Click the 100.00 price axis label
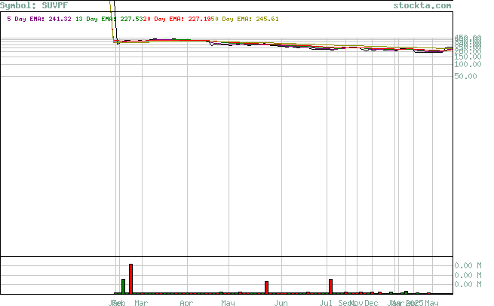Viewport: 494px width, 306px height. pos(468,65)
